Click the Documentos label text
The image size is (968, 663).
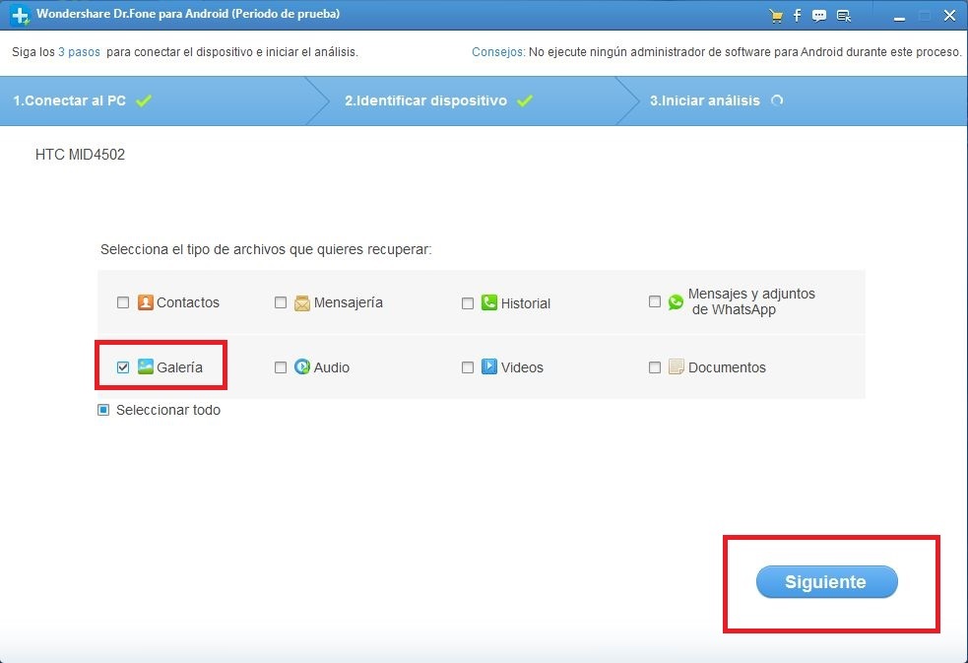[x=727, y=367]
